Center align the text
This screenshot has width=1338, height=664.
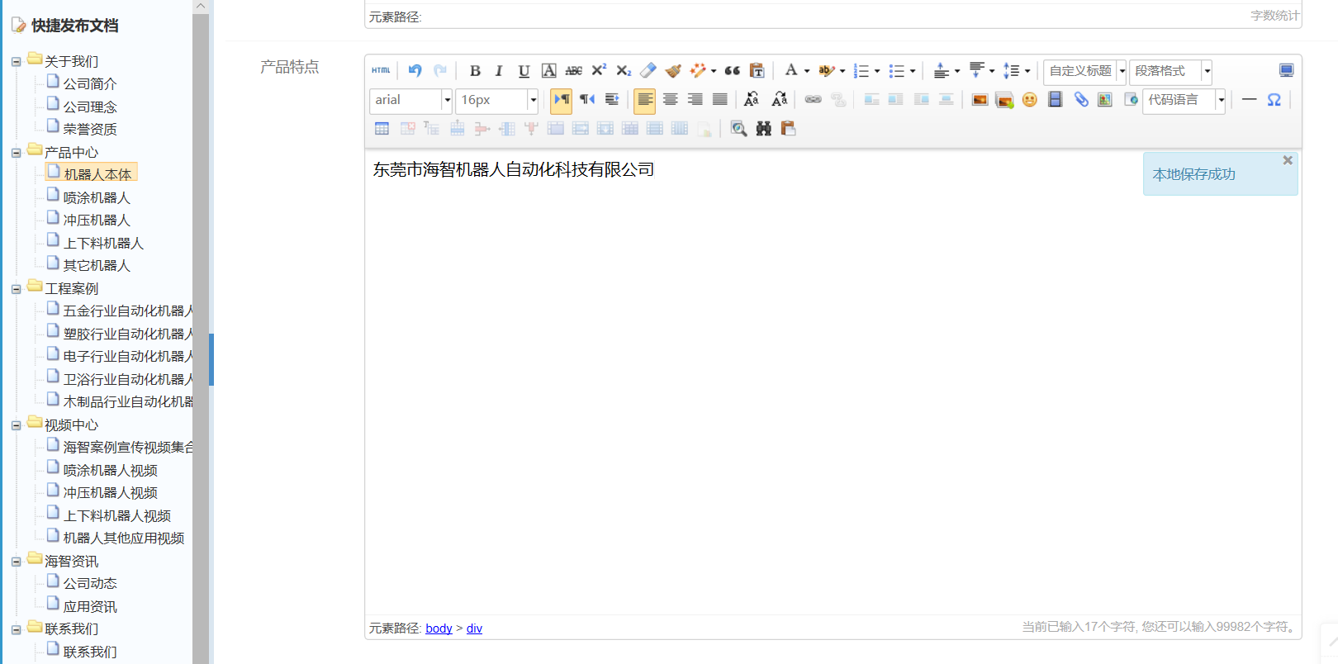coord(671,100)
